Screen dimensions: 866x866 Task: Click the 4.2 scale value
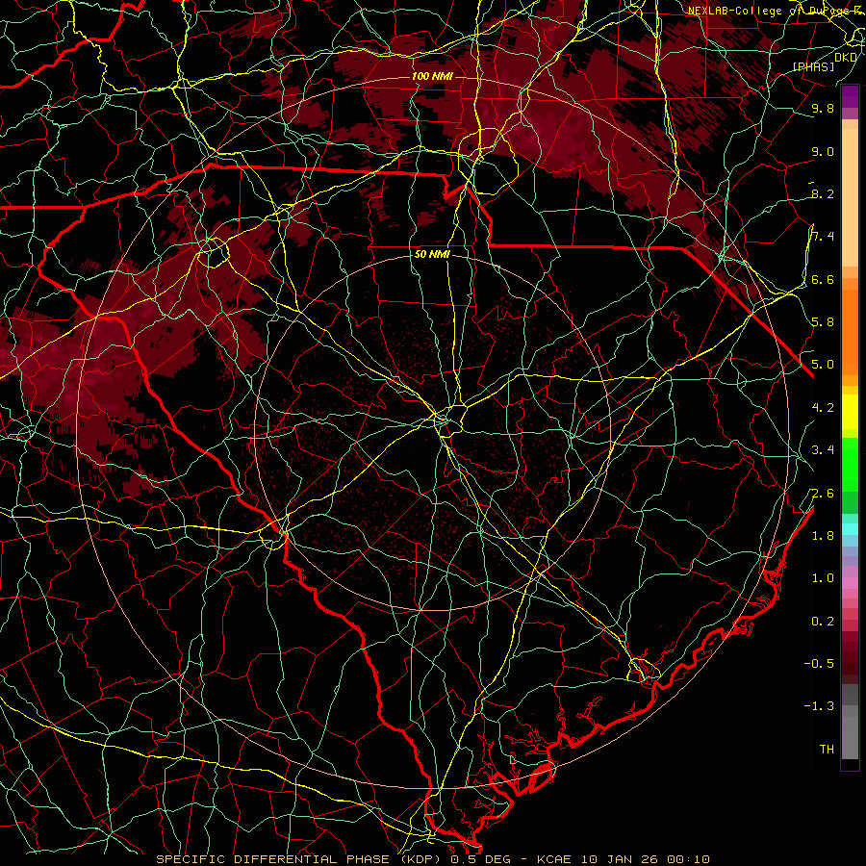click(x=823, y=407)
